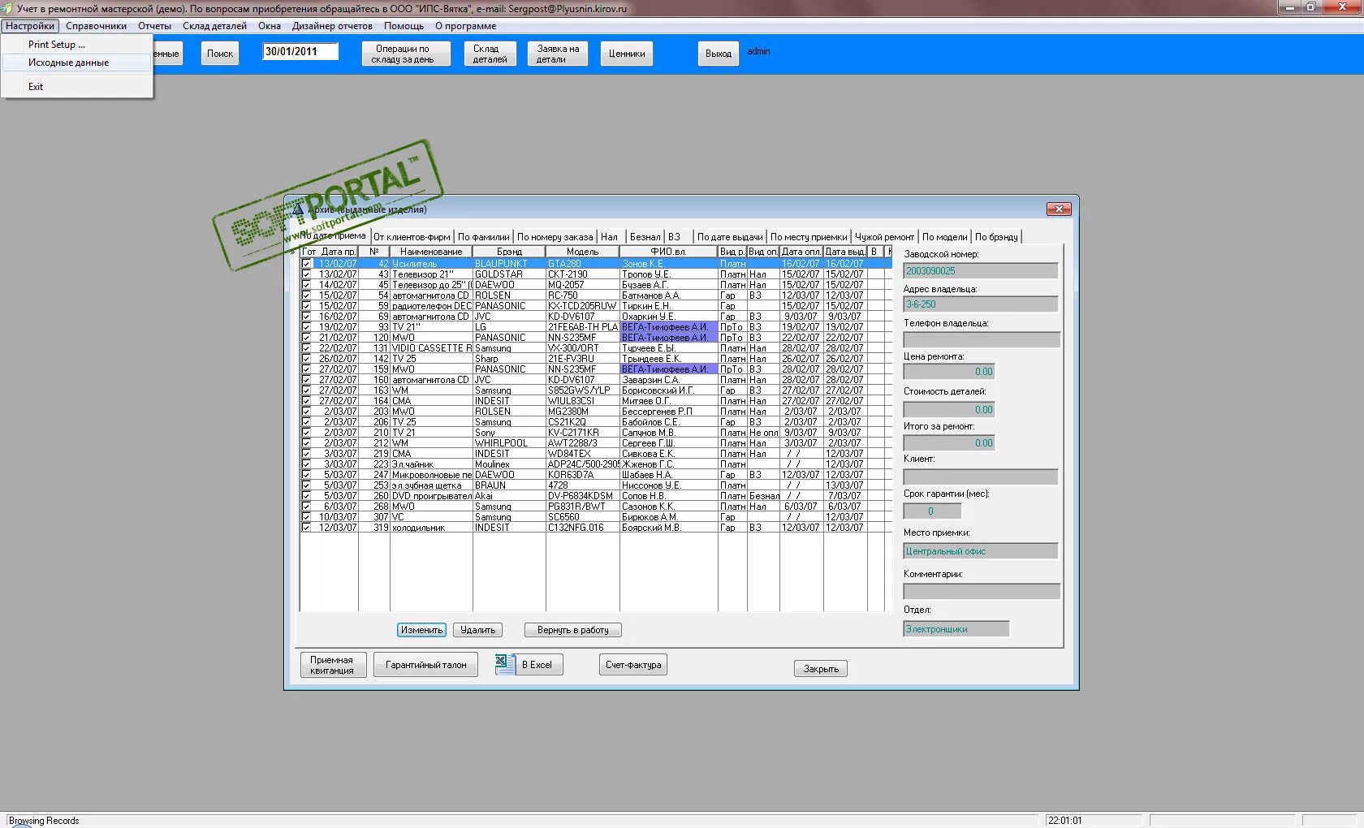
Task: Click the Excel export button with spreadsheet icon
Action: (529, 665)
